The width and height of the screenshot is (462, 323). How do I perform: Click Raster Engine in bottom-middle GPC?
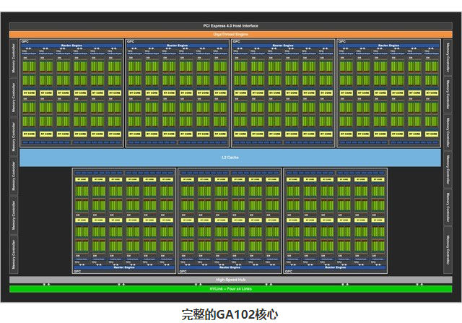[230, 267]
